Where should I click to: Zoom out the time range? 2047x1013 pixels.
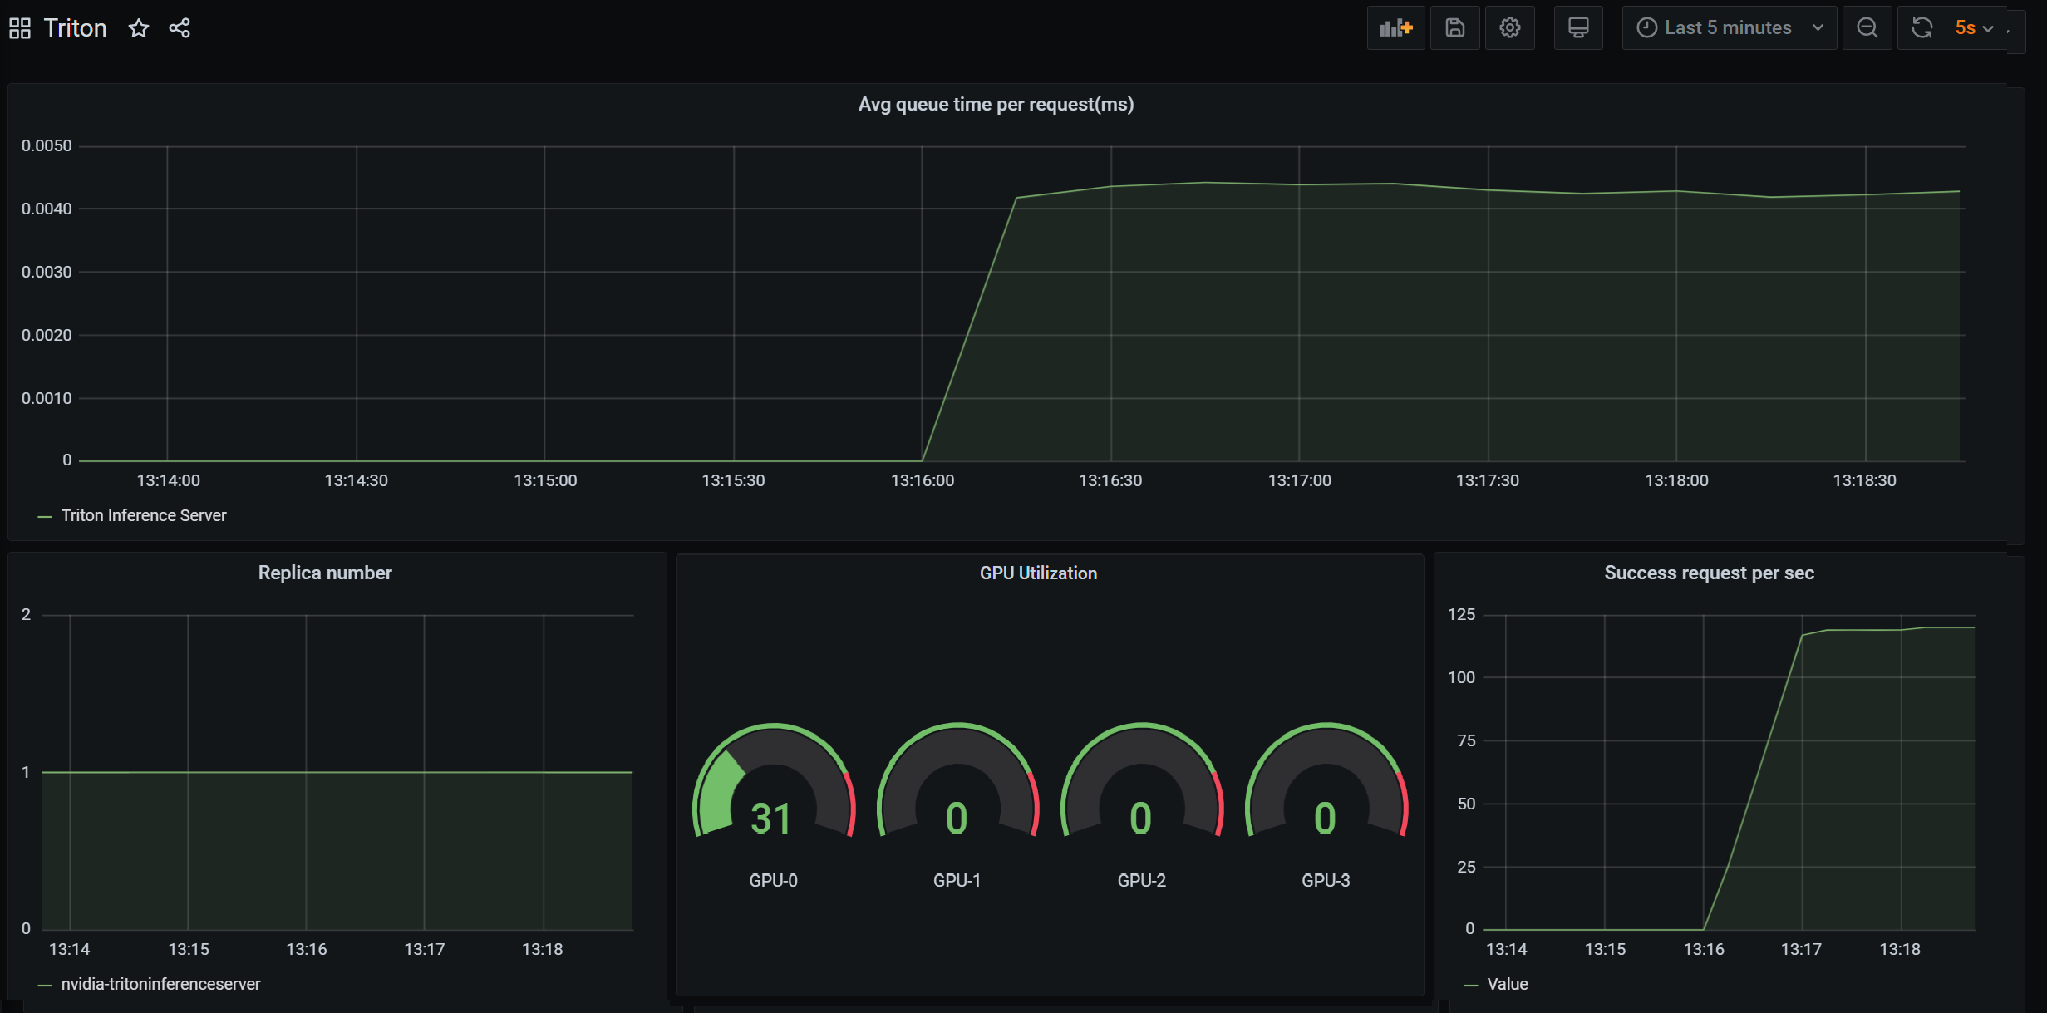pyautogui.click(x=1867, y=28)
